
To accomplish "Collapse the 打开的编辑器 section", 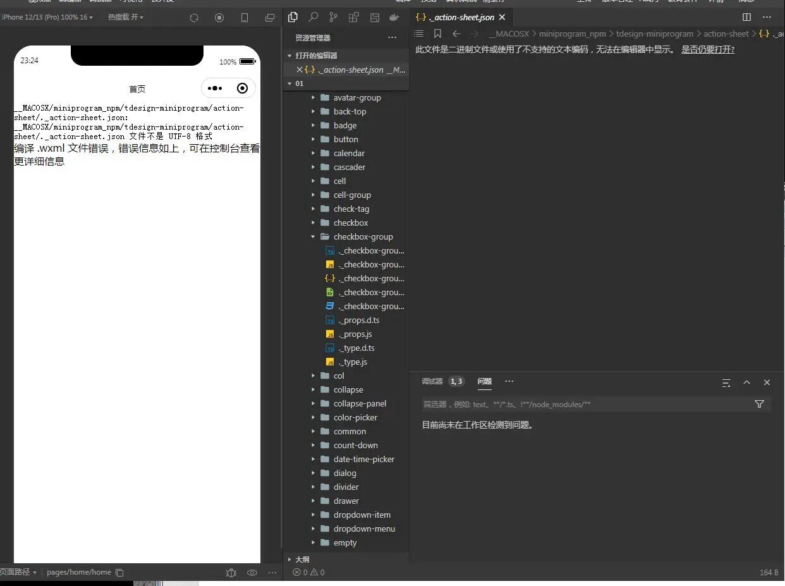I will pos(345,56).
